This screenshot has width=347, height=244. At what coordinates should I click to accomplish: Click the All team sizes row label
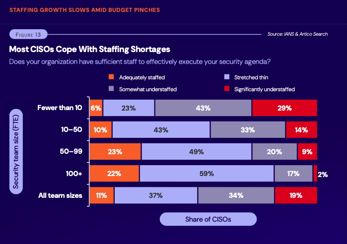[60, 195]
